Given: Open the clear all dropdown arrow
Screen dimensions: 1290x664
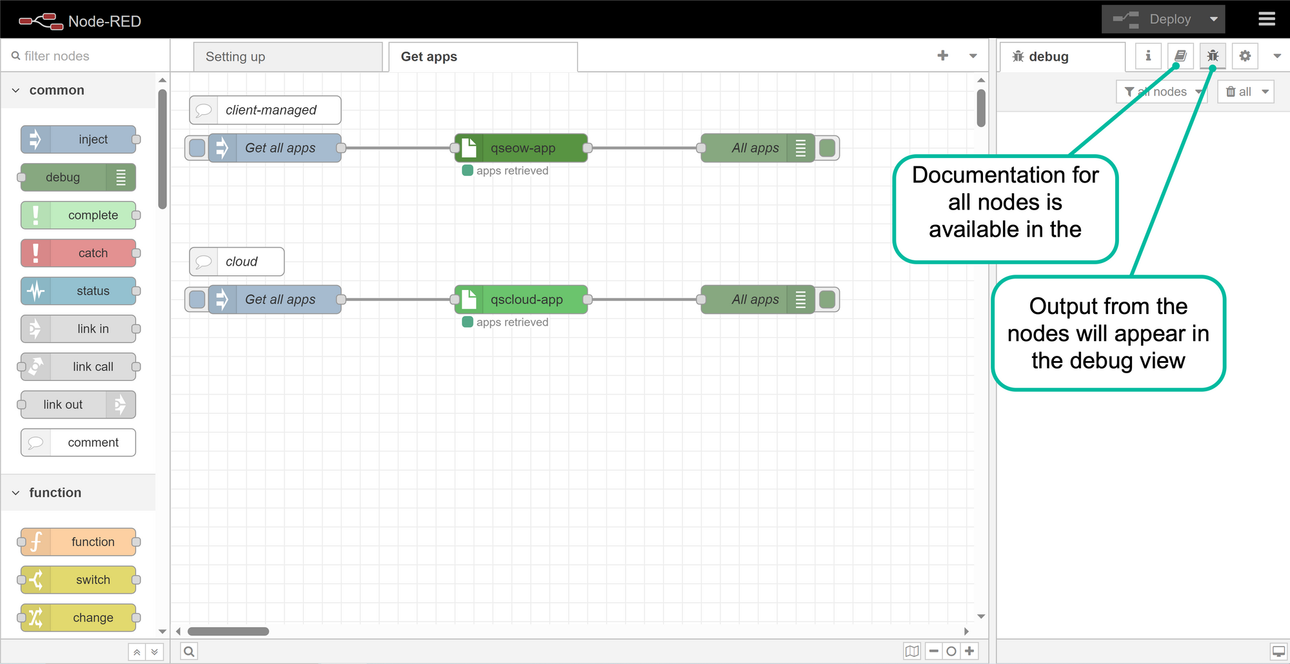Looking at the screenshot, I should pyautogui.click(x=1265, y=92).
